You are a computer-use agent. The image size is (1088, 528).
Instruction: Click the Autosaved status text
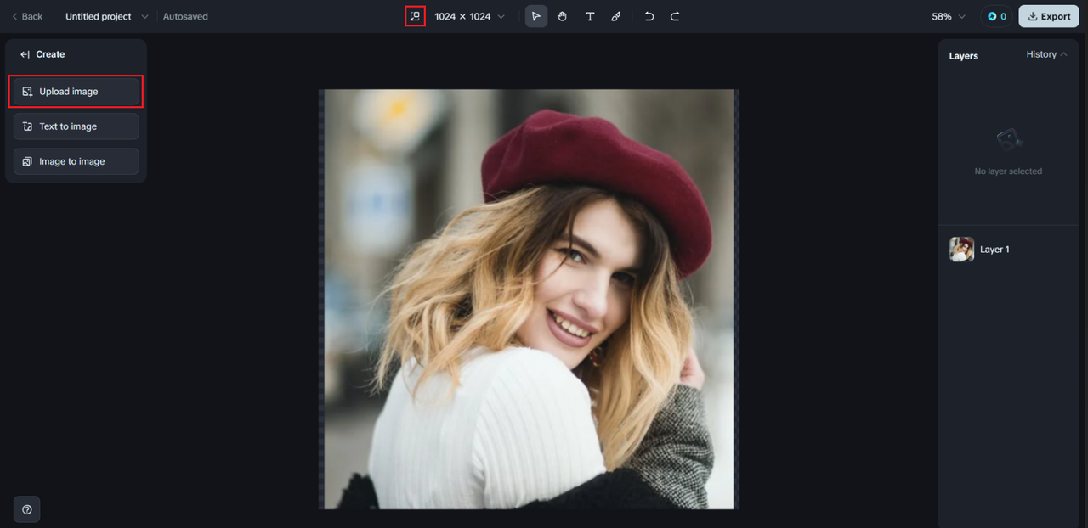185,16
